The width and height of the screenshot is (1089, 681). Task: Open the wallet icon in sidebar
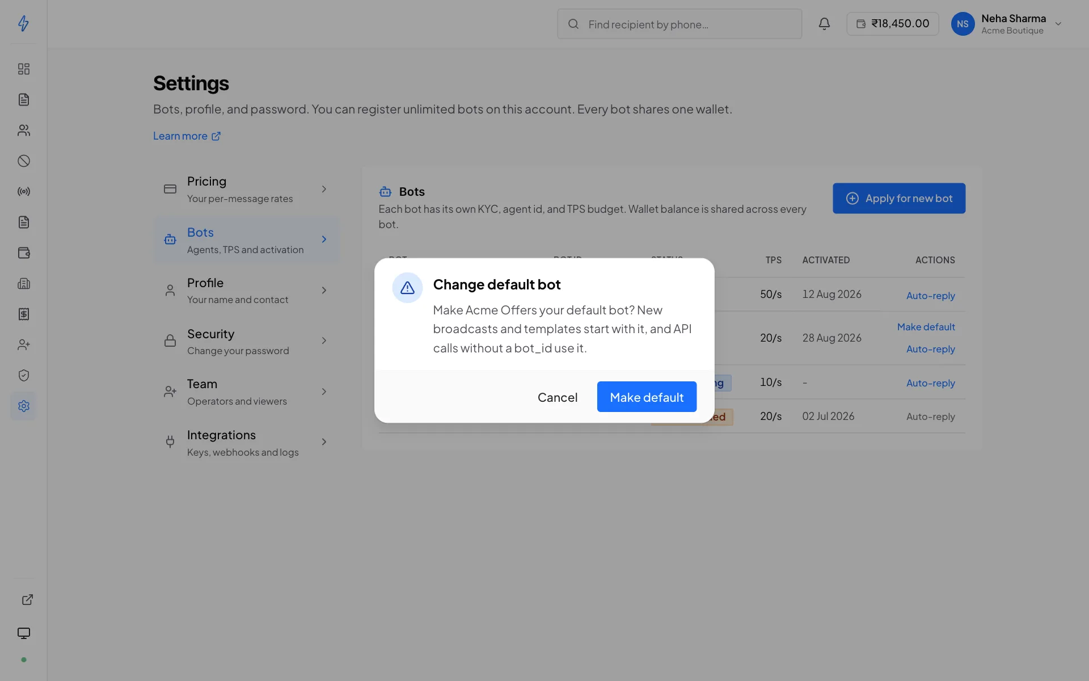pos(23,253)
